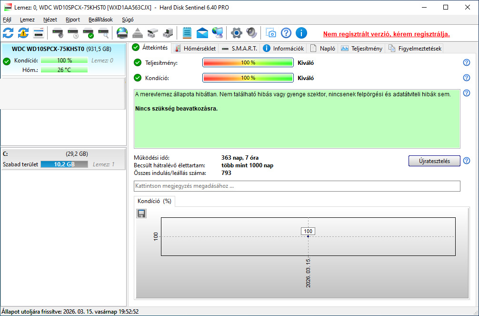
Task: Click the Újratesztelés button
Action: [434, 161]
